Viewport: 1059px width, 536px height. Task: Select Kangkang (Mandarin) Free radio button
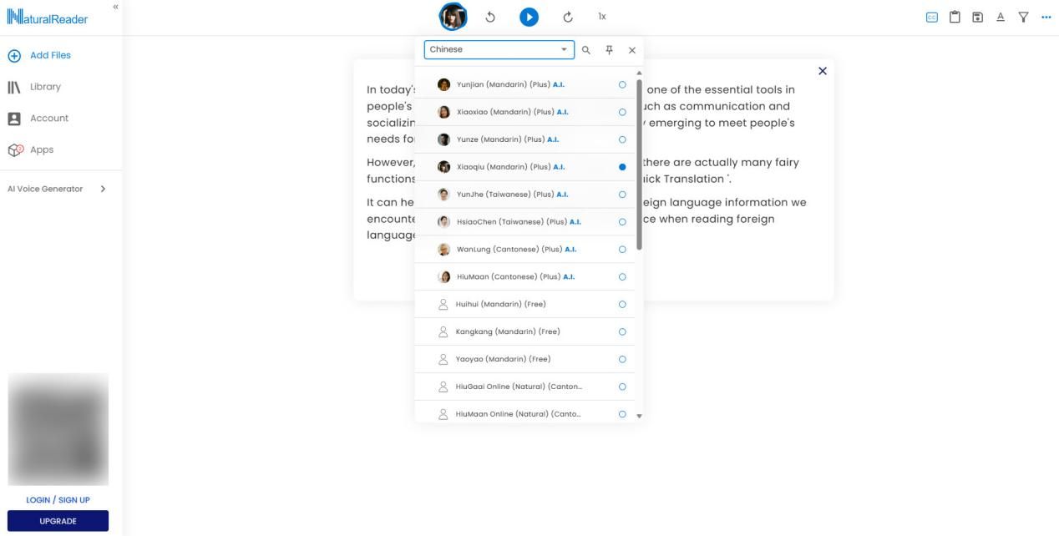(x=622, y=332)
